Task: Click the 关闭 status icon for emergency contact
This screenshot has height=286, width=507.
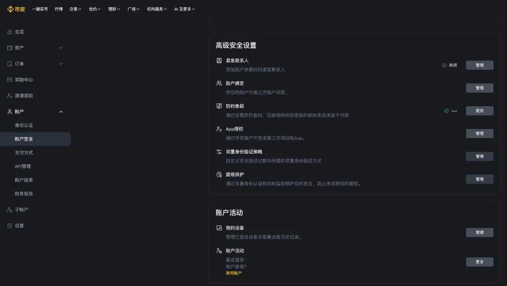Action: [444, 65]
